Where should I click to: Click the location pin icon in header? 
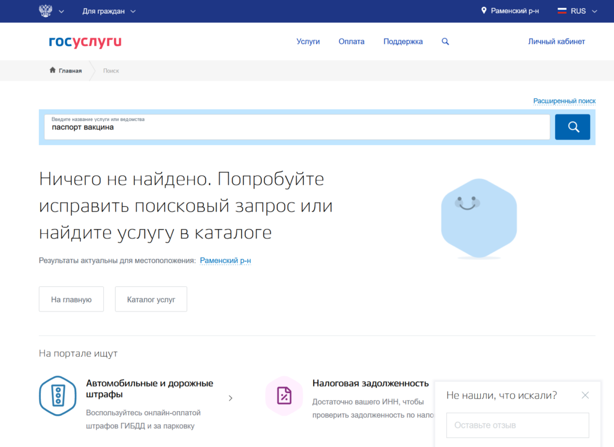(x=484, y=11)
